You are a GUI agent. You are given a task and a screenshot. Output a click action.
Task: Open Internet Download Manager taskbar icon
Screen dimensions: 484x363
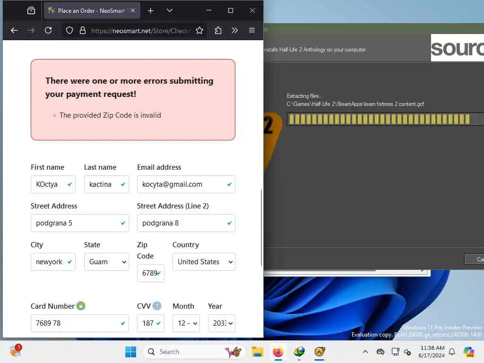point(299,352)
